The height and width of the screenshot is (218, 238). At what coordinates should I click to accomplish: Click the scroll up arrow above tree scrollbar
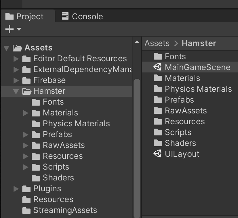[x=137, y=42]
